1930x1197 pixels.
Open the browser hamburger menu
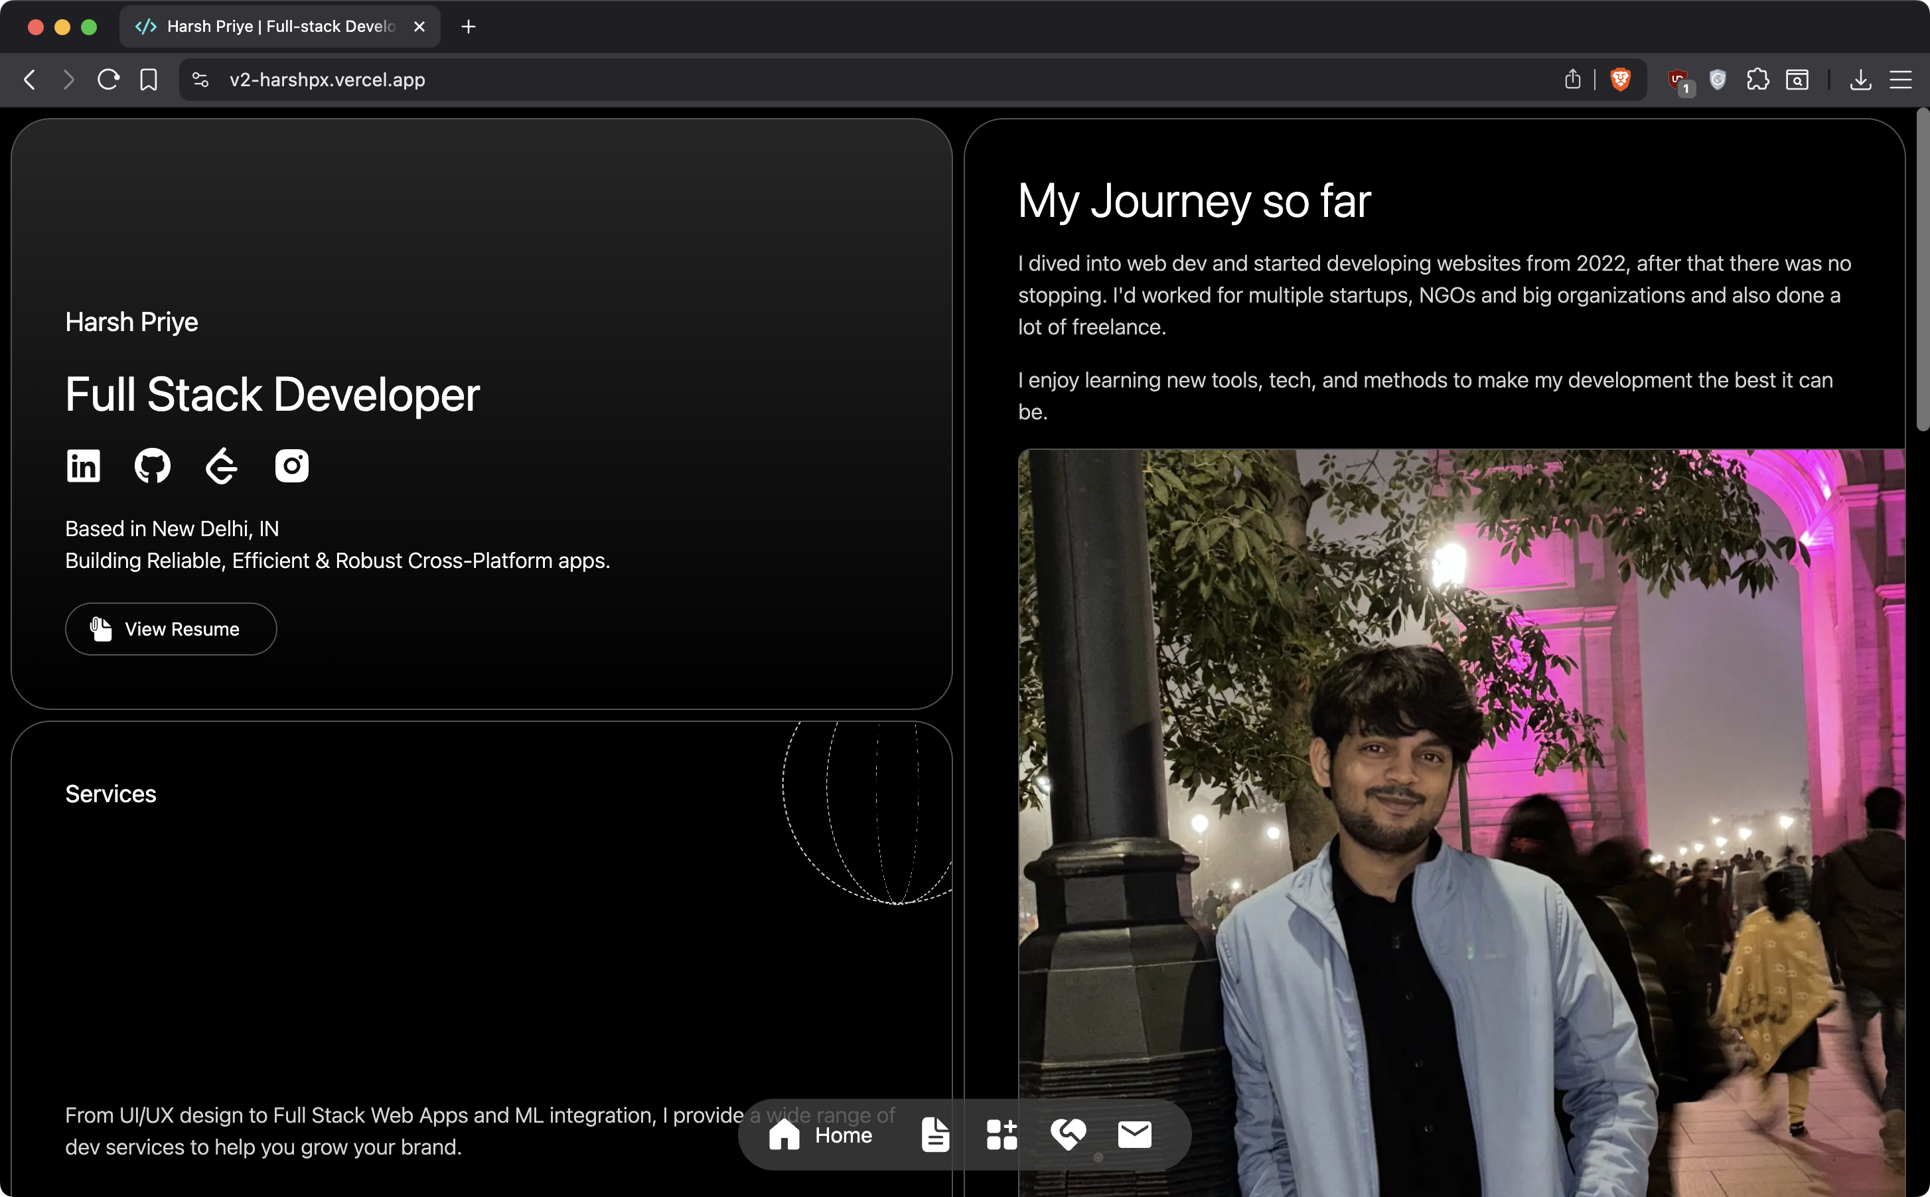pyautogui.click(x=1901, y=79)
